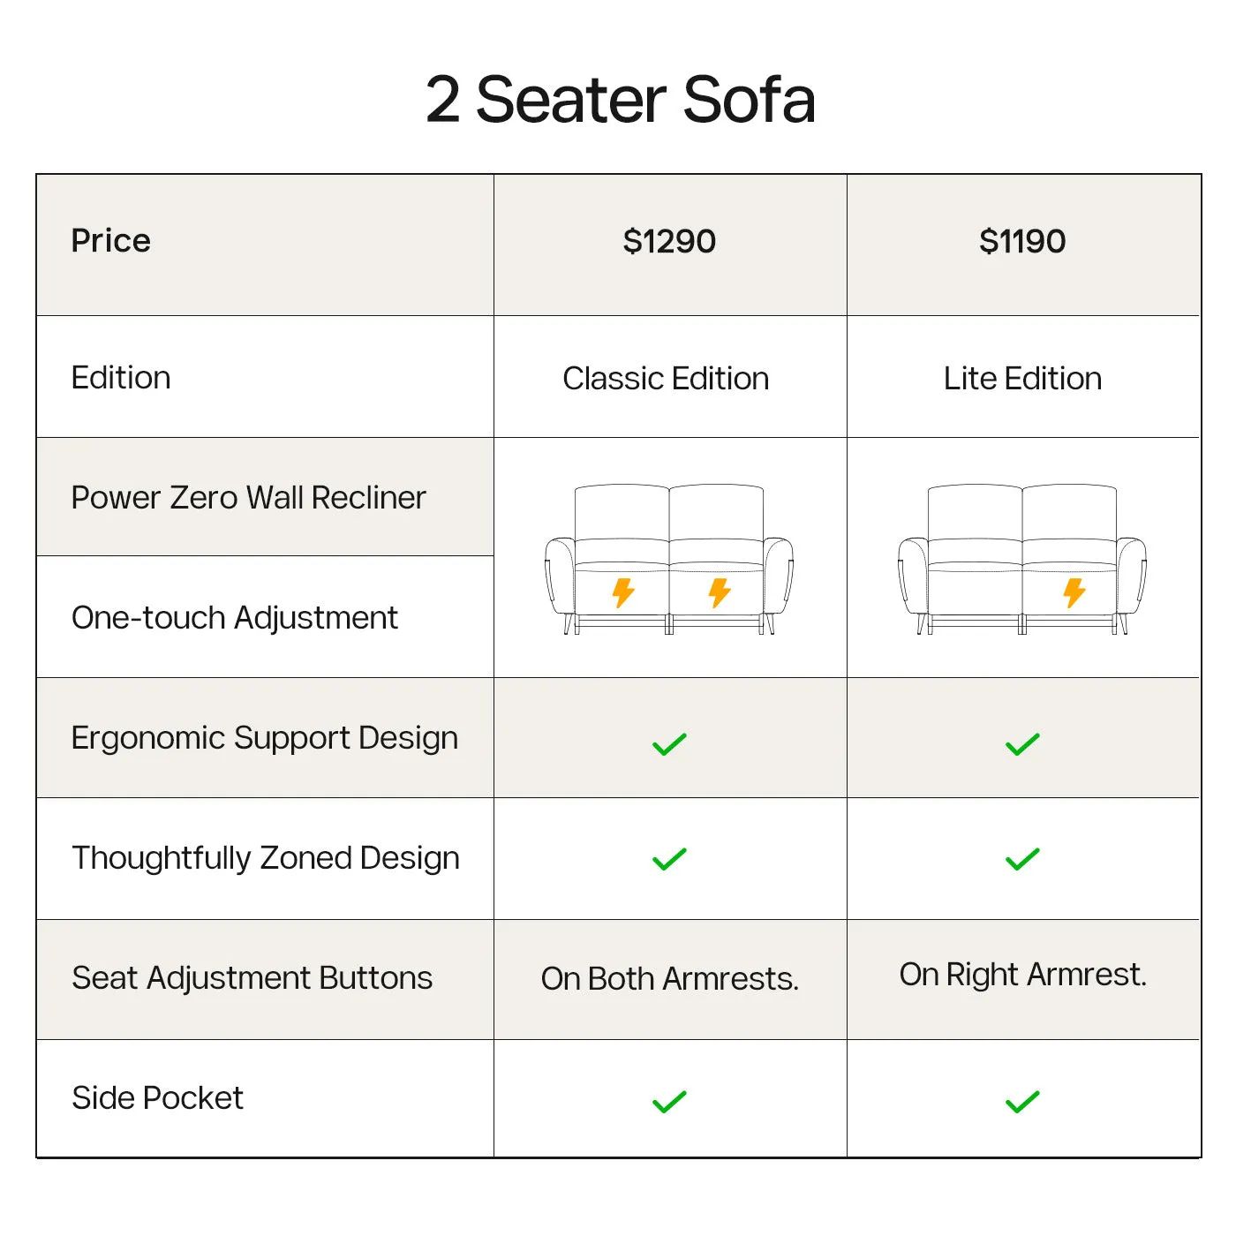Select the Lite Edition label
This screenshot has width=1236, height=1236.
[x=1022, y=379]
